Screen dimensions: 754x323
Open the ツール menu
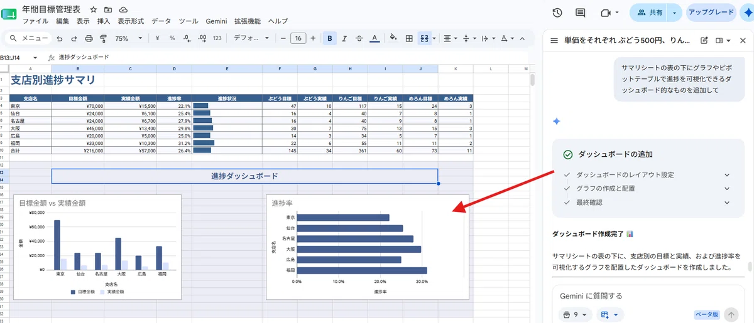(x=188, y=21)
